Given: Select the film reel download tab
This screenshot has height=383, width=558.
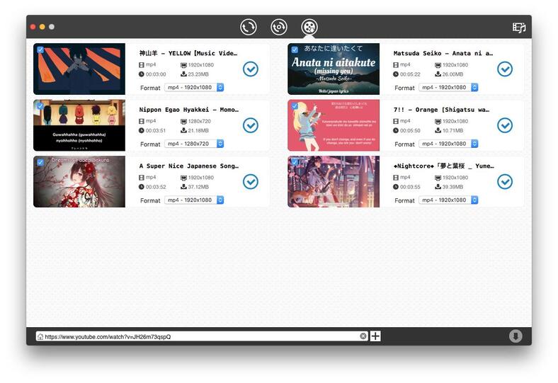Looking at the screenshot, I should coord(309,27).
